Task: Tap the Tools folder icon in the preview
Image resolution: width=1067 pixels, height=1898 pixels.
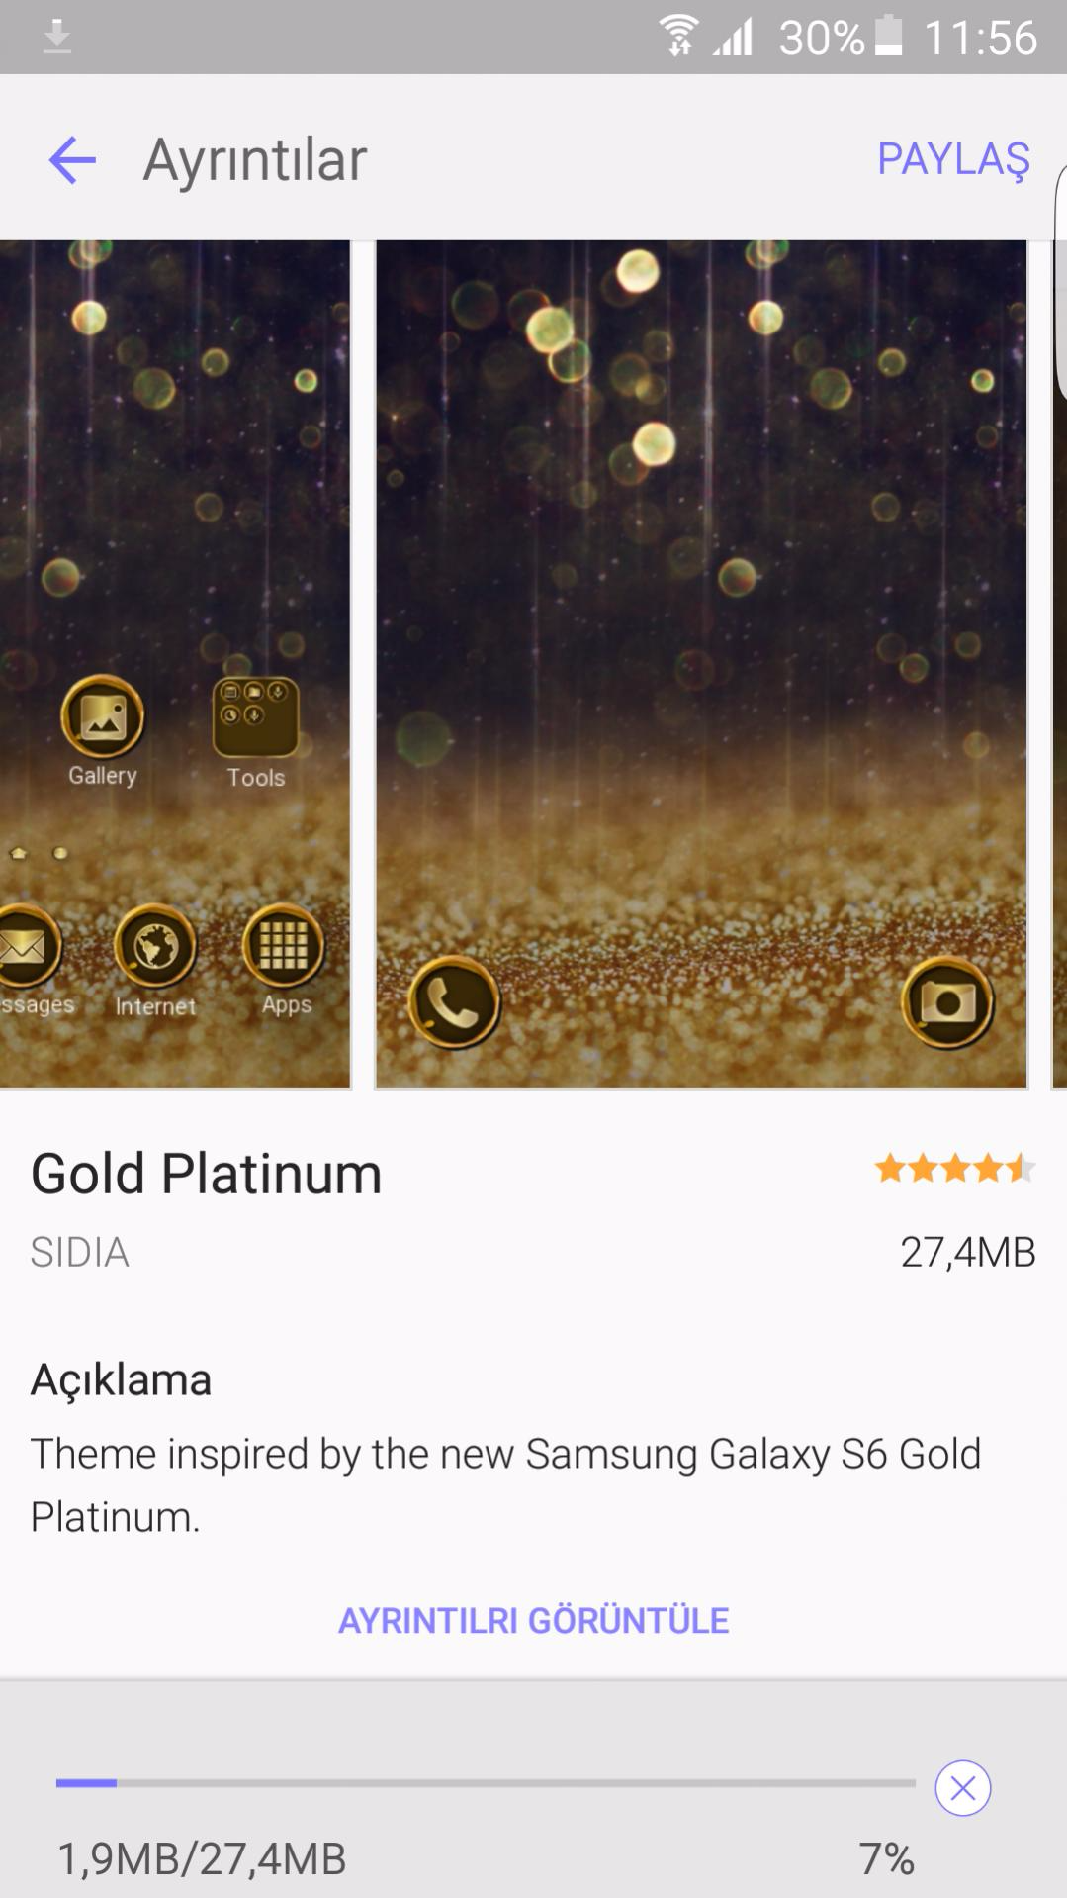Action: tap(255, 717)
